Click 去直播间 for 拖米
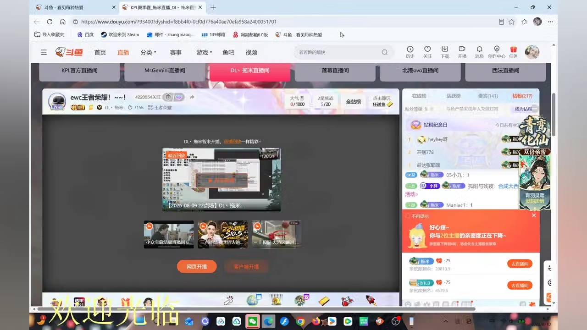 coord(520,264)
